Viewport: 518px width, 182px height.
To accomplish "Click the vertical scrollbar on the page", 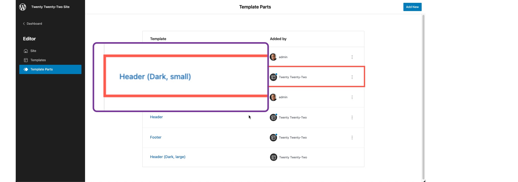I will point(423,97).
